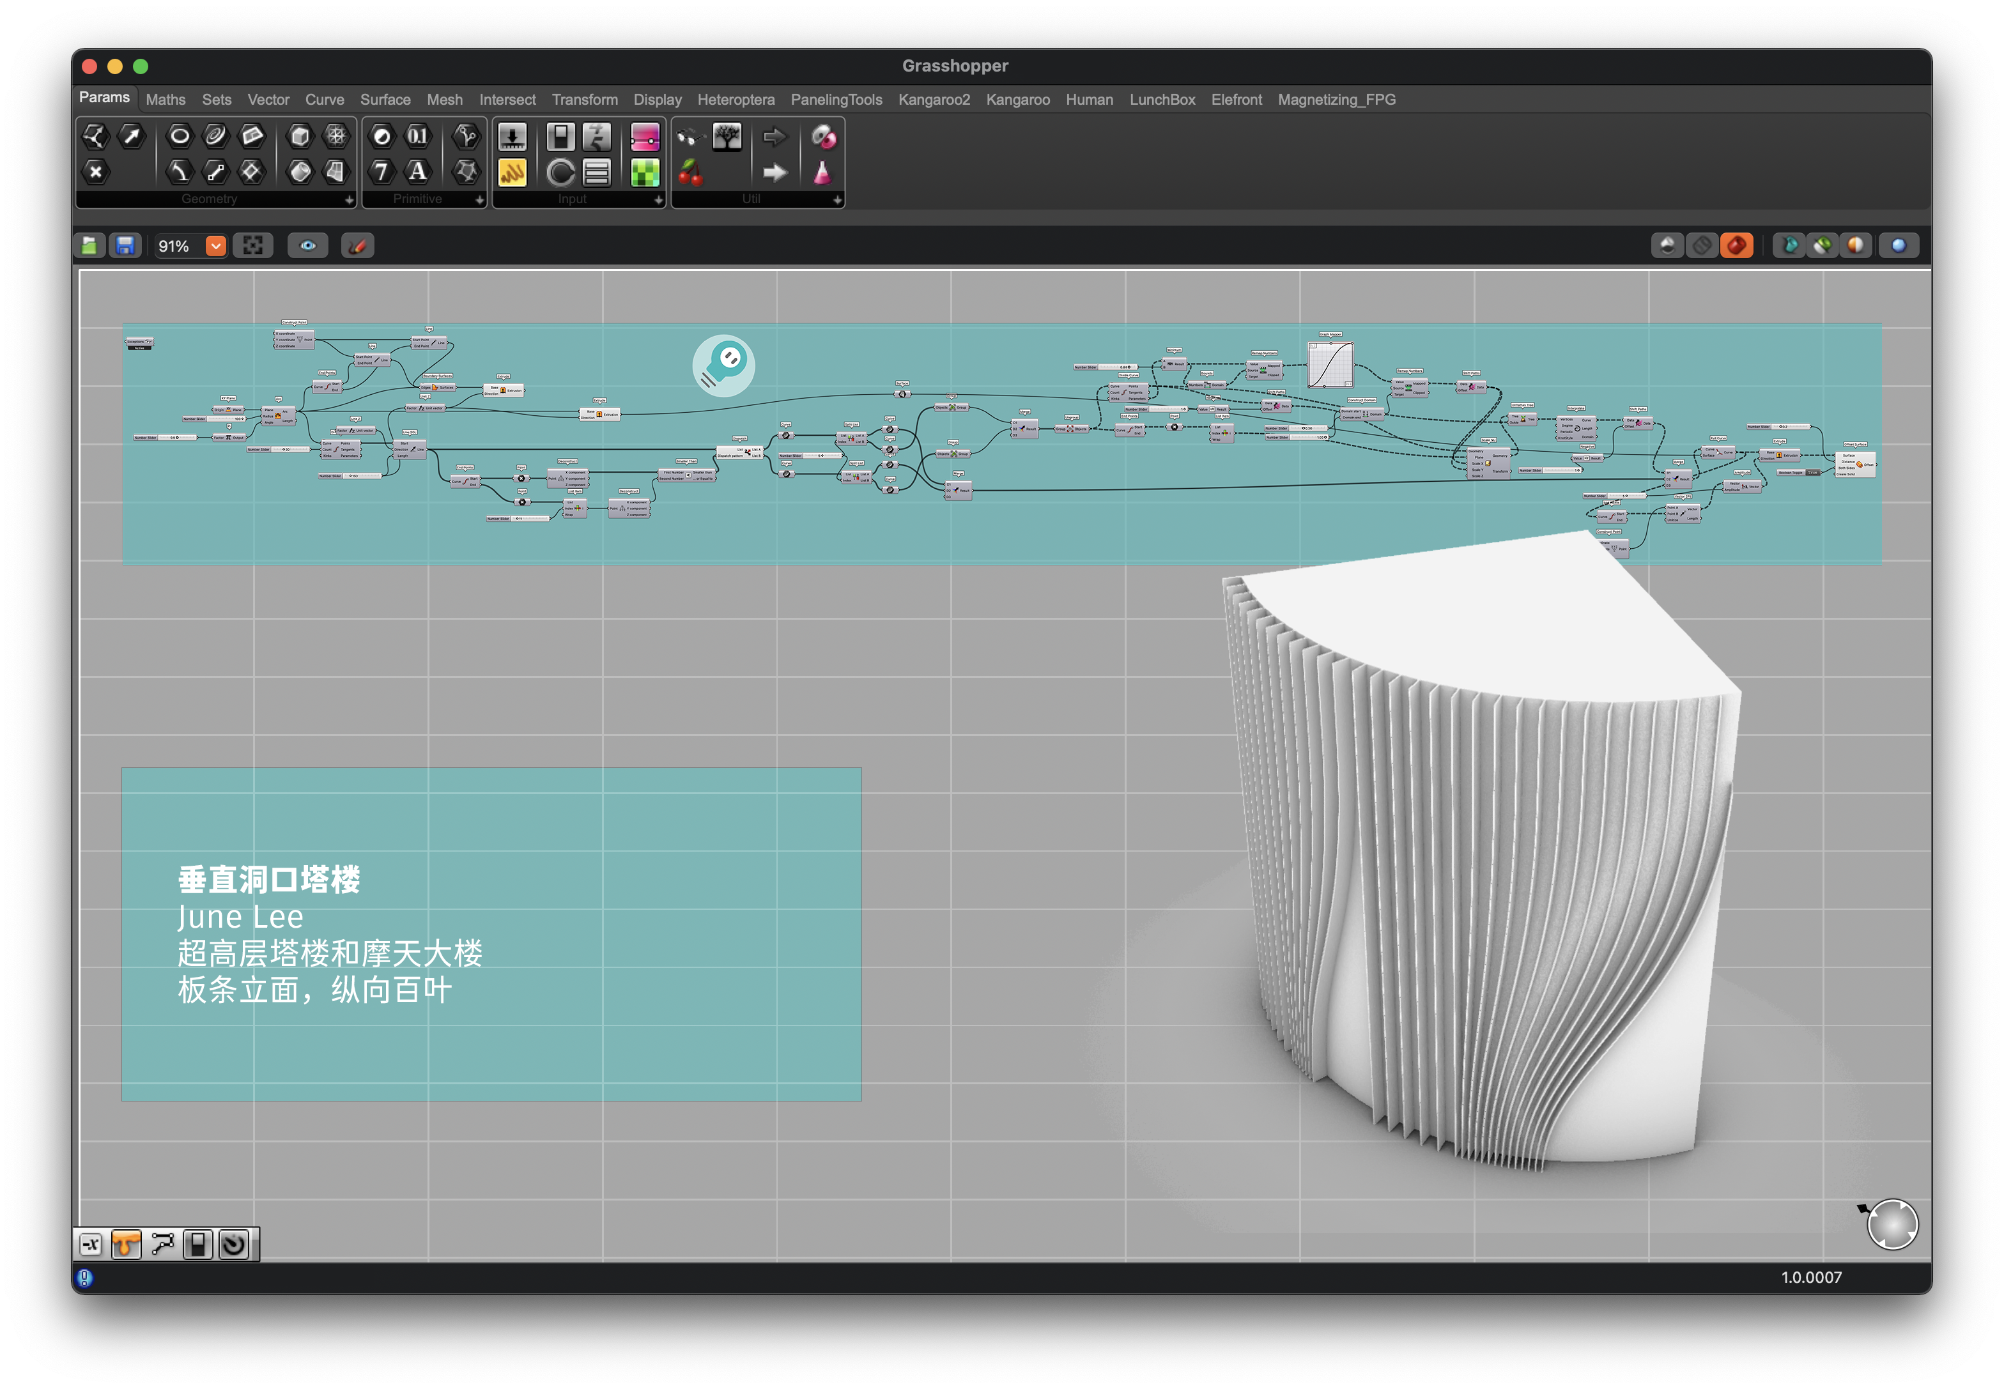
Task: Open the zoom percentage dropdown arrow
Action: (216, 246)
